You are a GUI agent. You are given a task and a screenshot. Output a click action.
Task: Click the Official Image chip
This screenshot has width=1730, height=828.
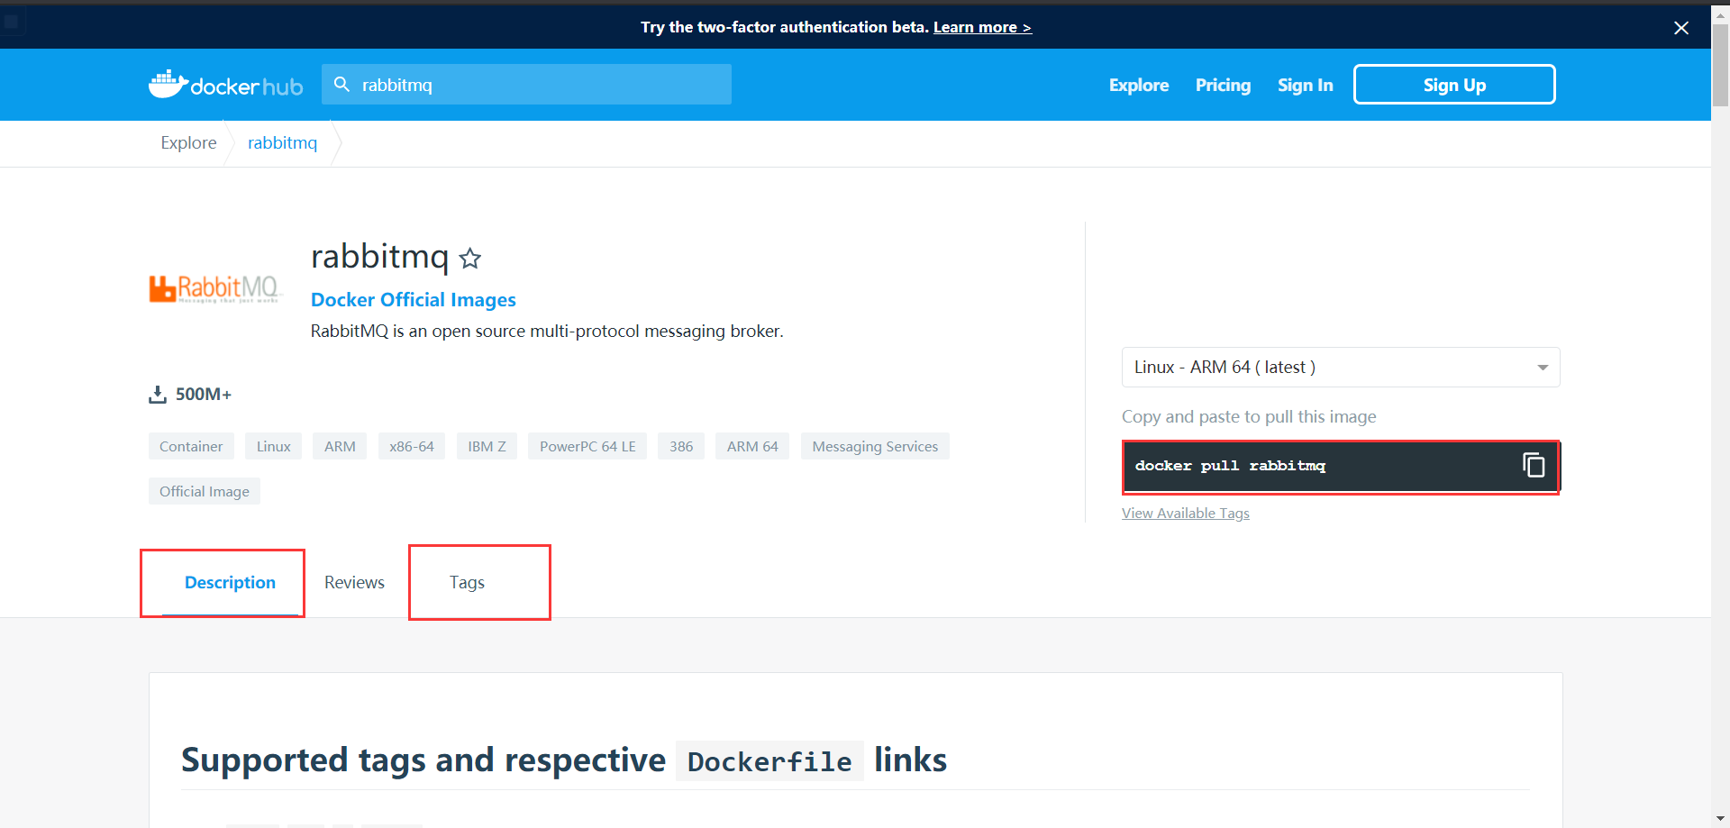(x=205, y=491)
